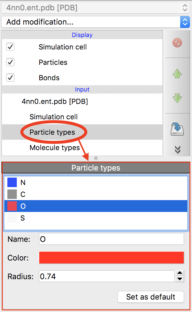Expand the toolbar overflow double chevron
The width and height of the screenshot is (192, 312).
[x=177, y=149]
